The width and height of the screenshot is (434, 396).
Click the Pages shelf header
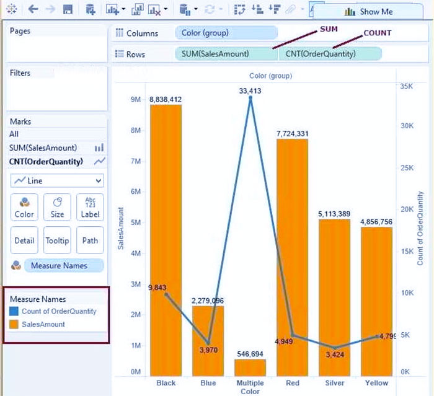point(20,31)
